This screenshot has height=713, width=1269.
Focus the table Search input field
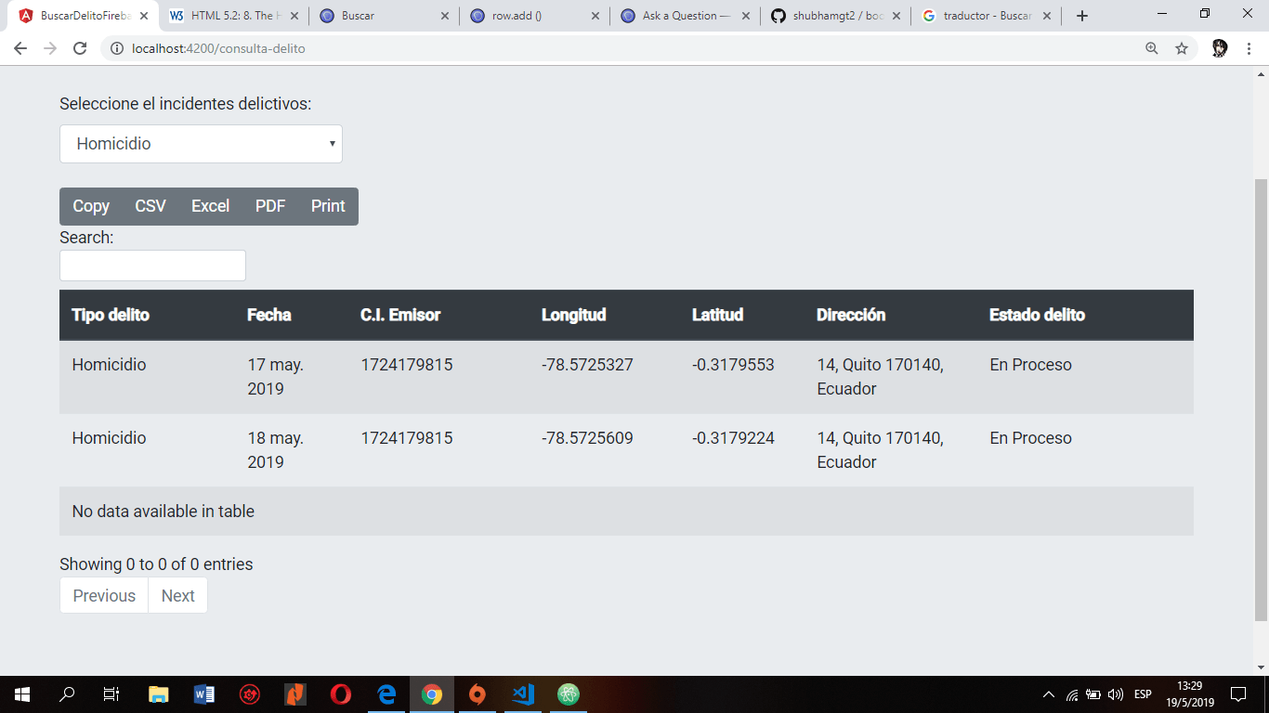click(x=152, y=266)
